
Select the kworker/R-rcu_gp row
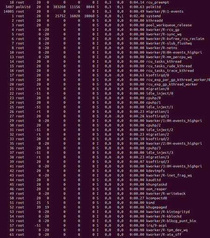click(x=105, y=30)
